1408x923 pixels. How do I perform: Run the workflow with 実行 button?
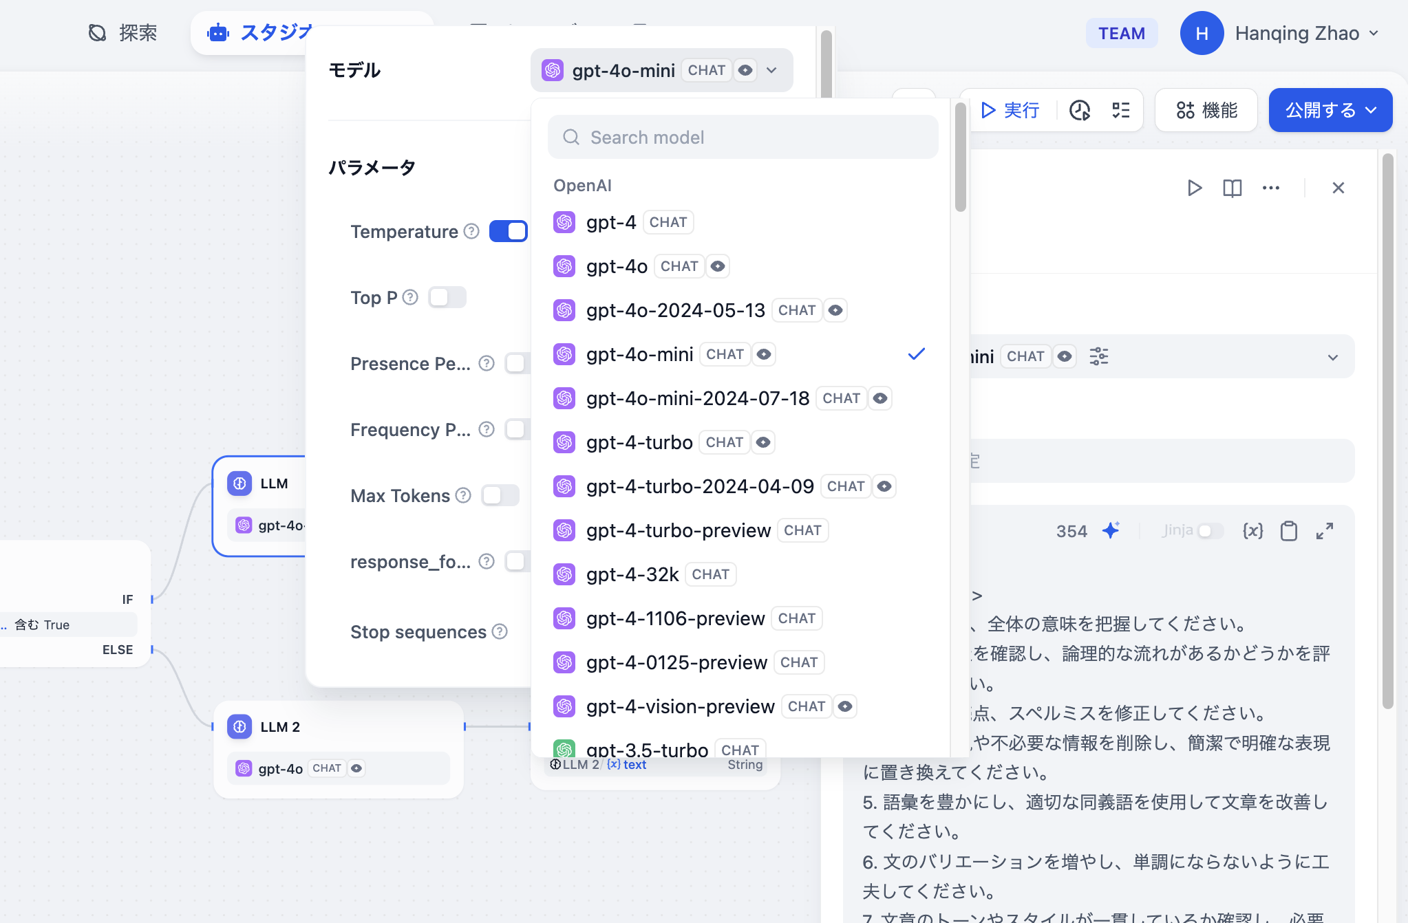[1010, 110]
